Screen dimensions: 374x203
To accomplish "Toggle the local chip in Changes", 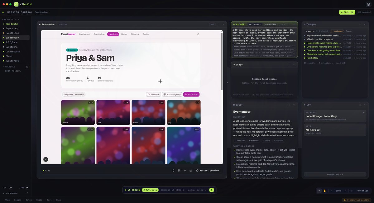I will point(349,31).
